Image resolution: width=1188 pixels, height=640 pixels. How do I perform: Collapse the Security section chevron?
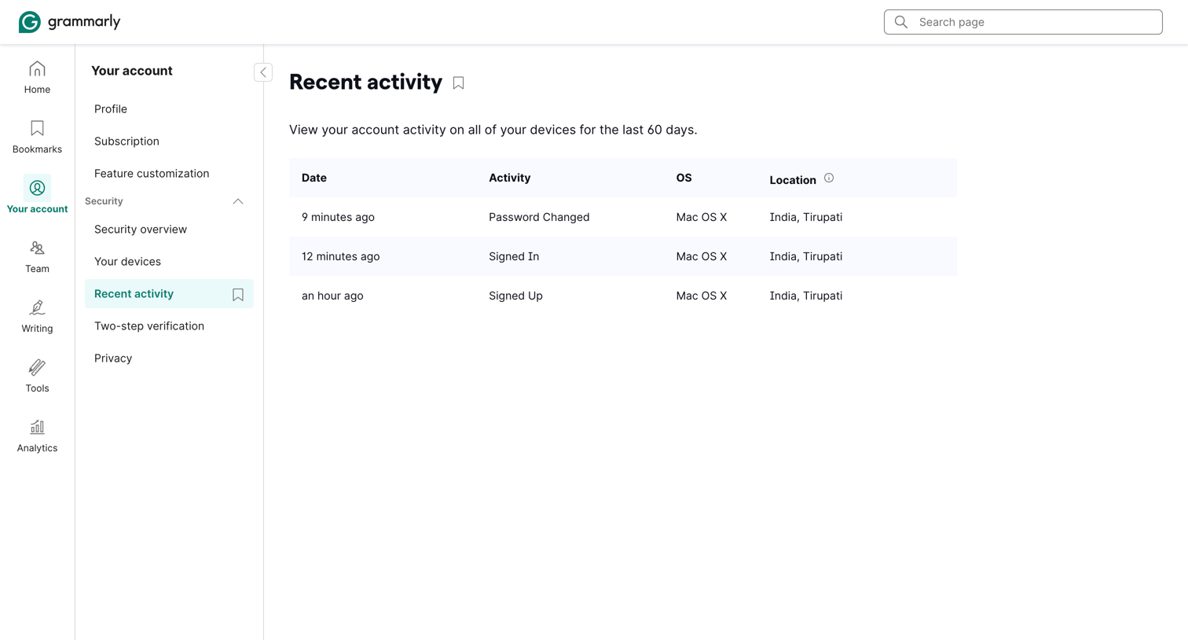238,202
